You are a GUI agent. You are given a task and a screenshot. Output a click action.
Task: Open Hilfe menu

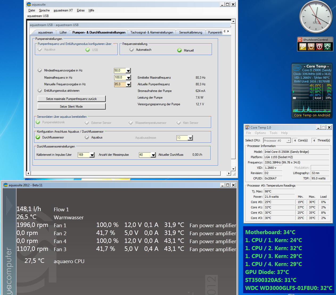coord(91,10)
